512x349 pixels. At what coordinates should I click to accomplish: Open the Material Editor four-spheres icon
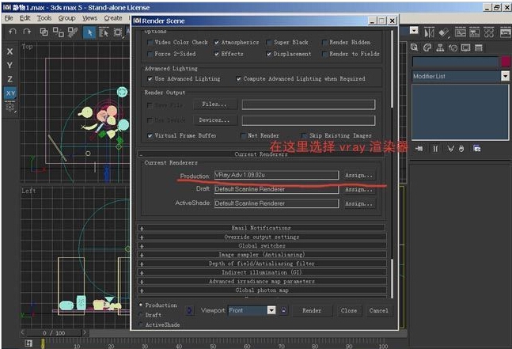489,32
